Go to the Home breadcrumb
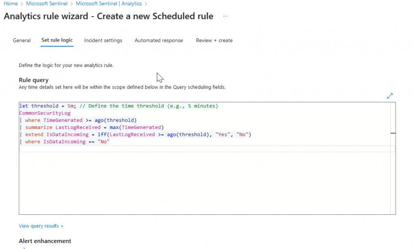Screen dimensions: 414x249 click(x=11, y=4)
